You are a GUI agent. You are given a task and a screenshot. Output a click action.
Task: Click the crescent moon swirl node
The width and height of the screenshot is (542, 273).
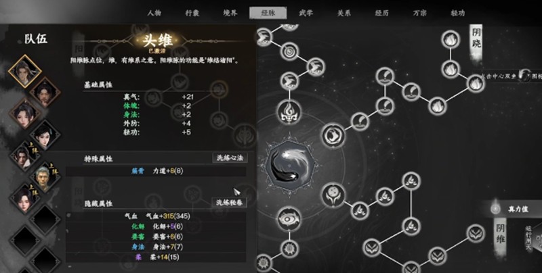pos(333,135)
